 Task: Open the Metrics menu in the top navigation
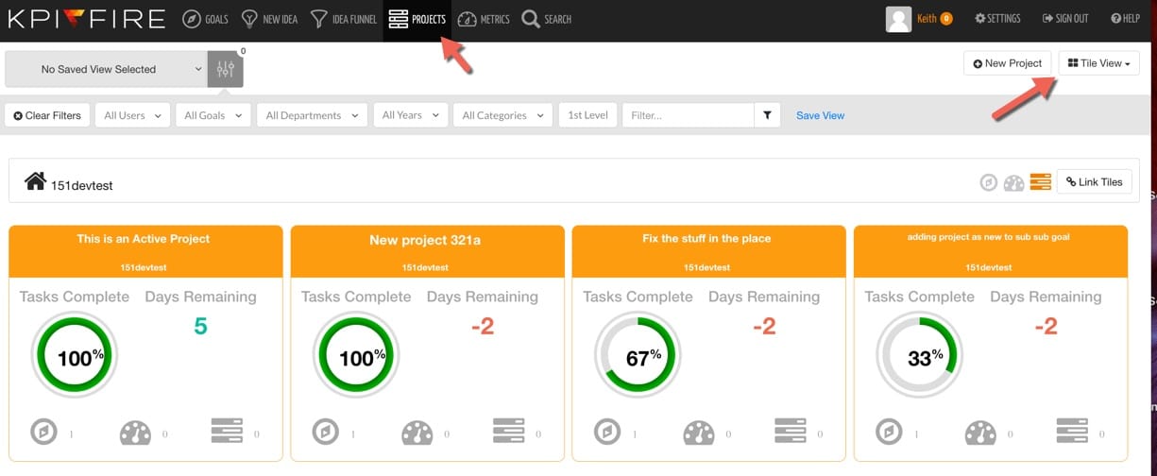tap(483, 19)
